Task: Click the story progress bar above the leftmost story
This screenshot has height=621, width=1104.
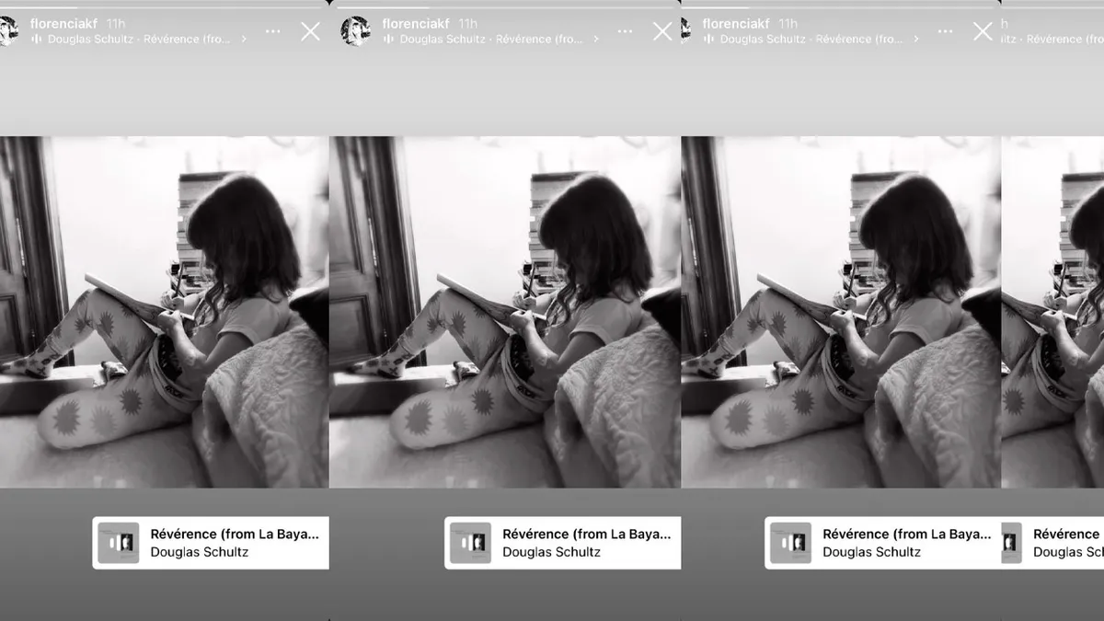Action: (x=164, y=4)
